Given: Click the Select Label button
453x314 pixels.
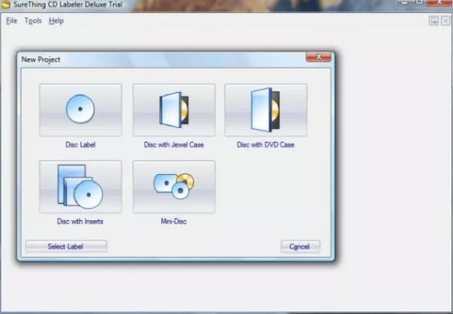Looking at the screenshot, I should tap(66, 246).
